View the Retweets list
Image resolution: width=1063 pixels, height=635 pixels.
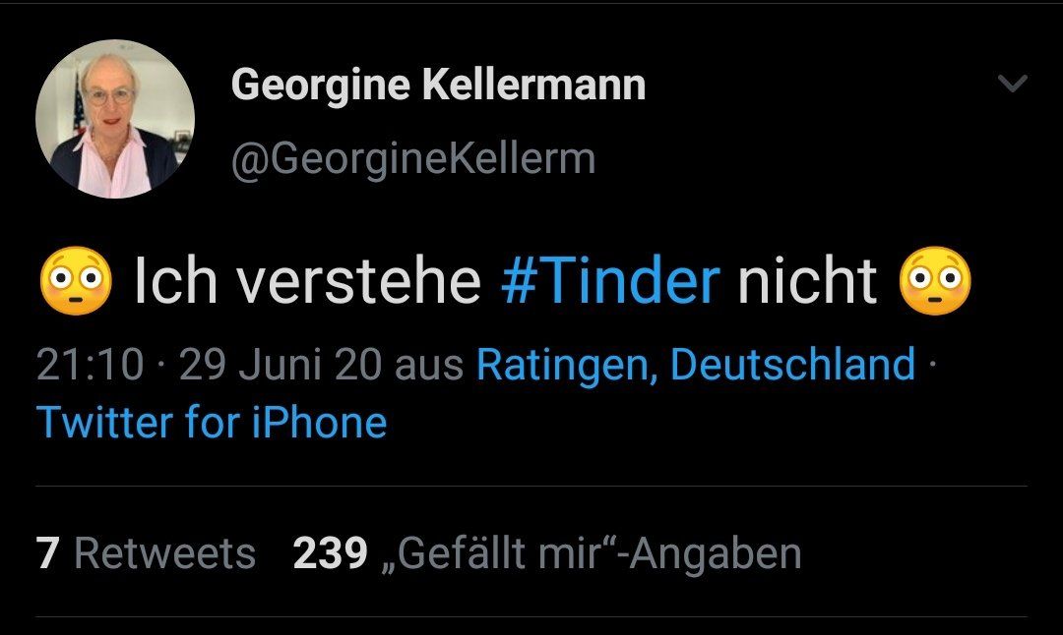point(164,553)
